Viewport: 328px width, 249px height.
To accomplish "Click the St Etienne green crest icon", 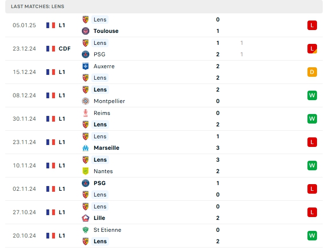I will click(86, 230).
